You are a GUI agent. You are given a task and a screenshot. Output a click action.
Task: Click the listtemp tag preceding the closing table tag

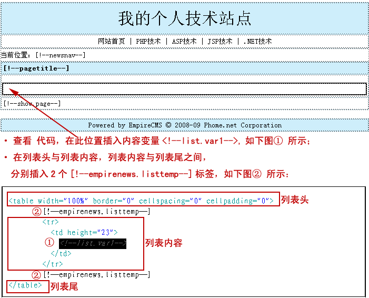coord(96,275)
